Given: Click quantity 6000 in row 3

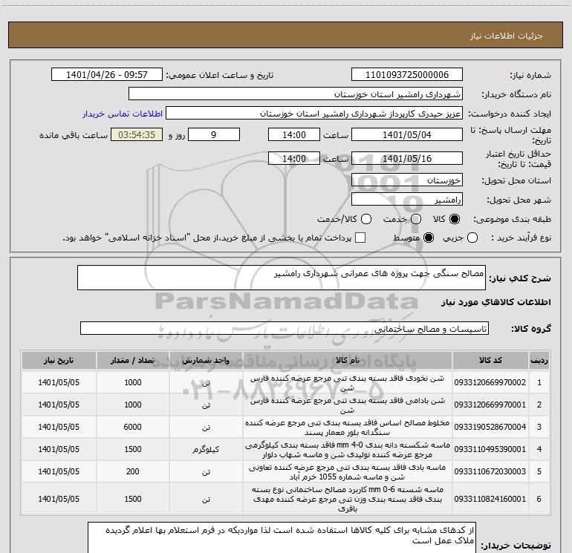Looking at the screenshot, I should (132, 427).
